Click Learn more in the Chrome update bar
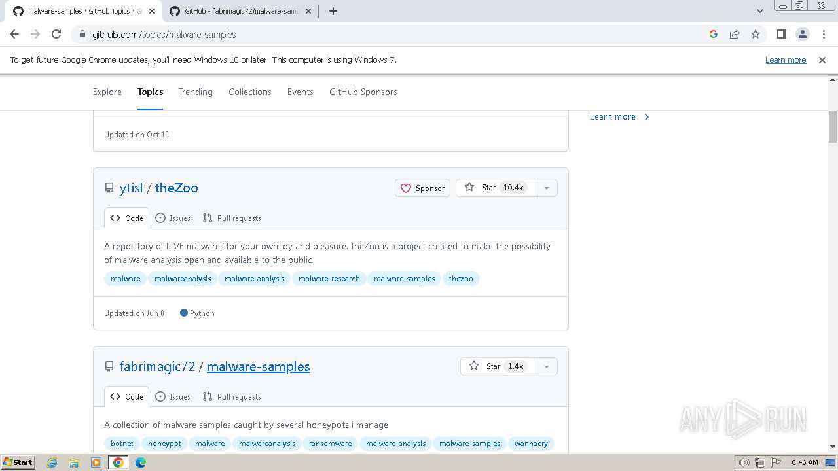The height and width of the screenshot is (471, 838). click(x=786, y=60)
